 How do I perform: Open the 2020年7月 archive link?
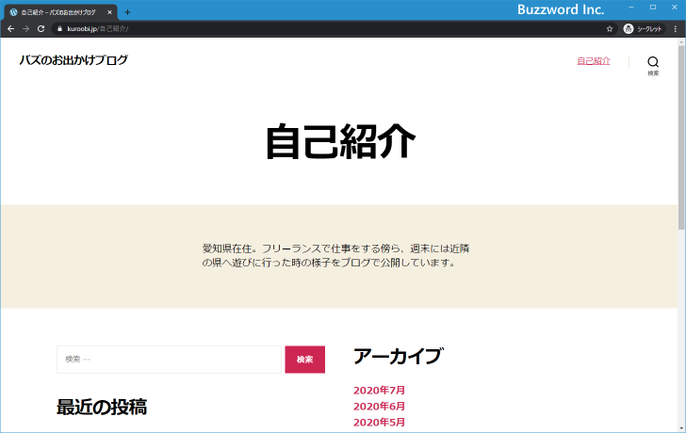coord(379,391)
